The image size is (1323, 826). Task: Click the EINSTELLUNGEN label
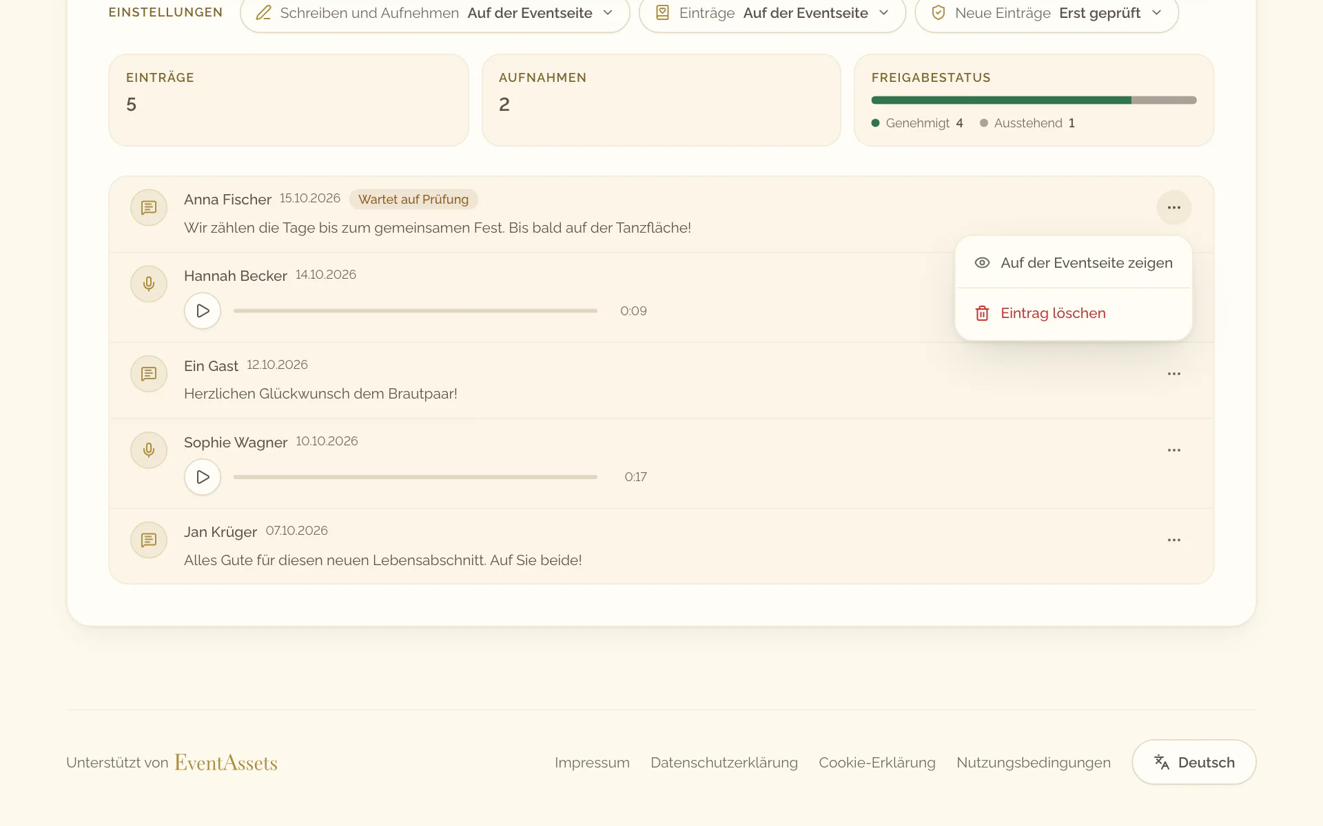(x=165, y=12)
